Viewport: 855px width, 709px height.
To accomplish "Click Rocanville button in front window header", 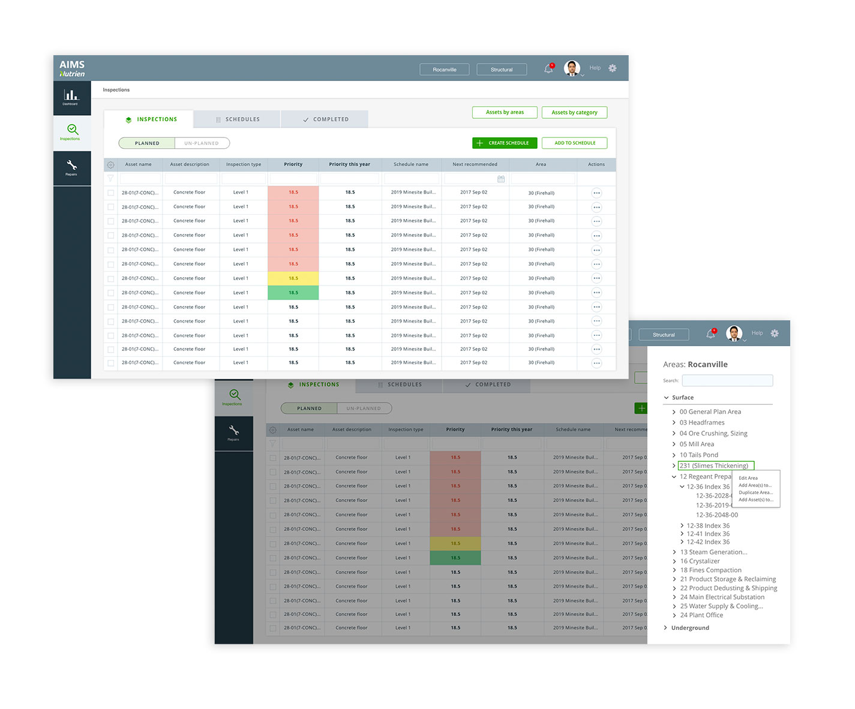I will click(x=445, y=70).
